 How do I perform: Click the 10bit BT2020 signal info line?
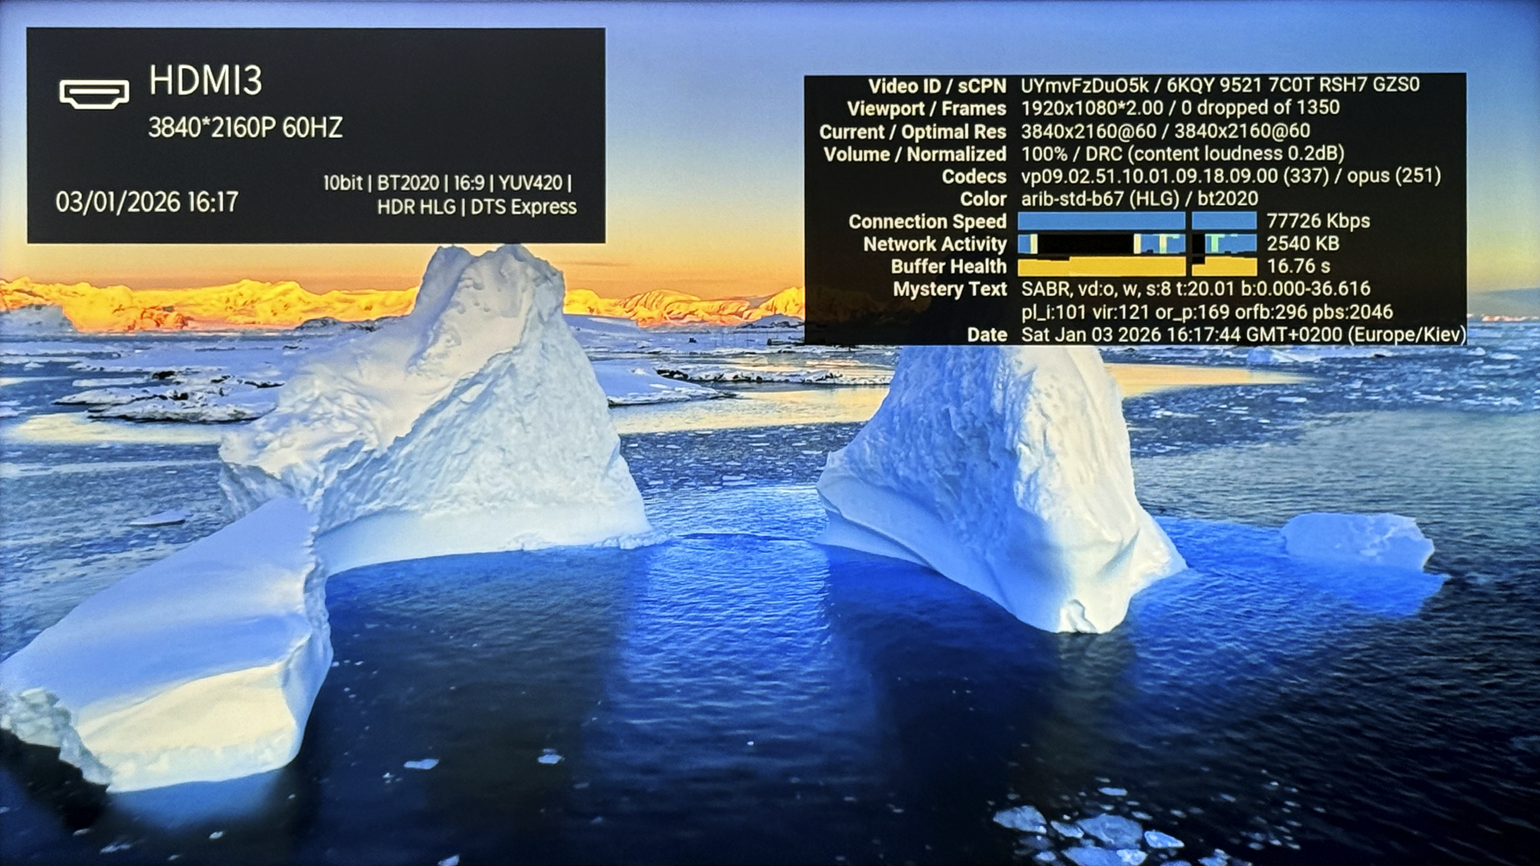click(x=447, y=183)
